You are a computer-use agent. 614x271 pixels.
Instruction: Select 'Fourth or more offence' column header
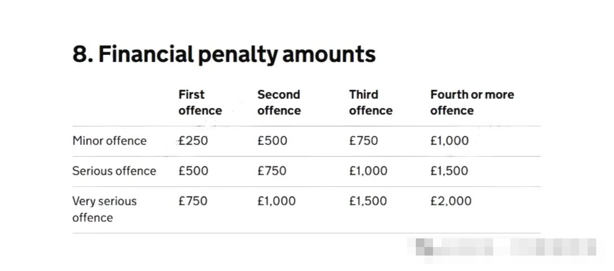tap(472, 102)
